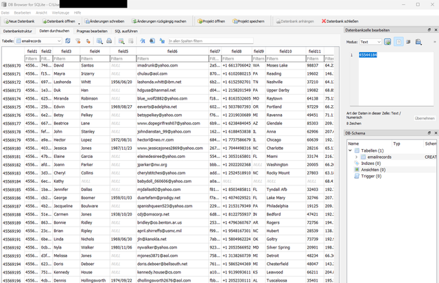Open the Datei menu
The height and width of the screenshot is (283, 439).
(5, 13)
